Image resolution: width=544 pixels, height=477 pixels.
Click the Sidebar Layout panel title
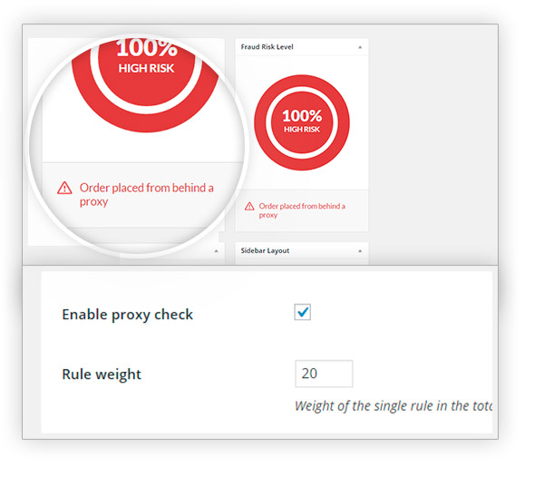pyautogui.click(x=265, y=250)
